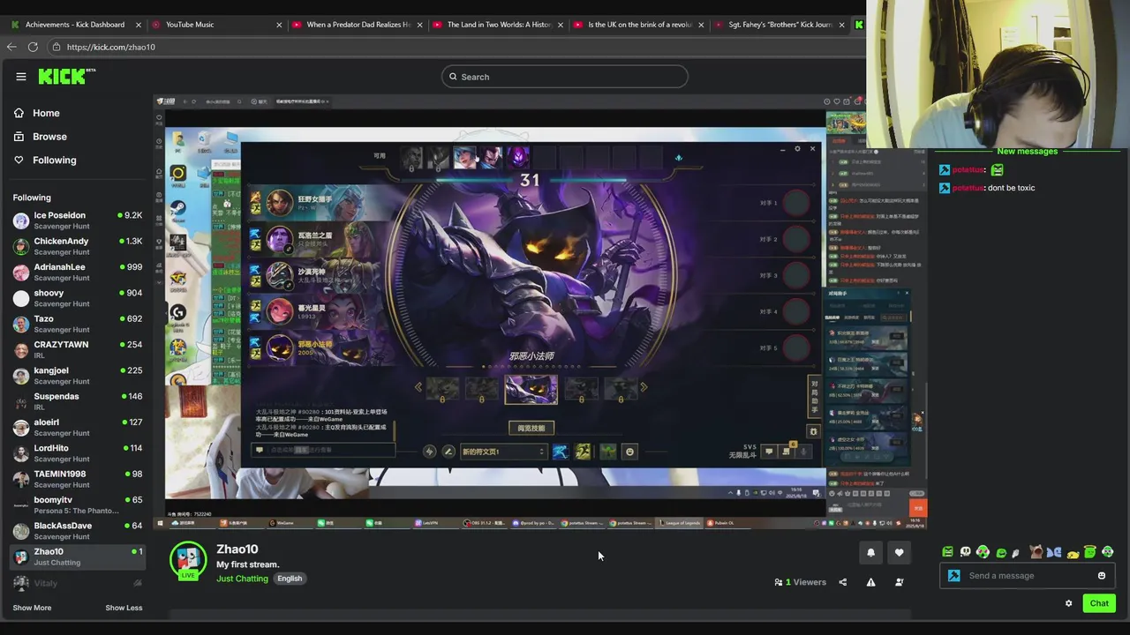Open CRAZYTAWN's channel
1130x635 pixels.
[78, 349]
